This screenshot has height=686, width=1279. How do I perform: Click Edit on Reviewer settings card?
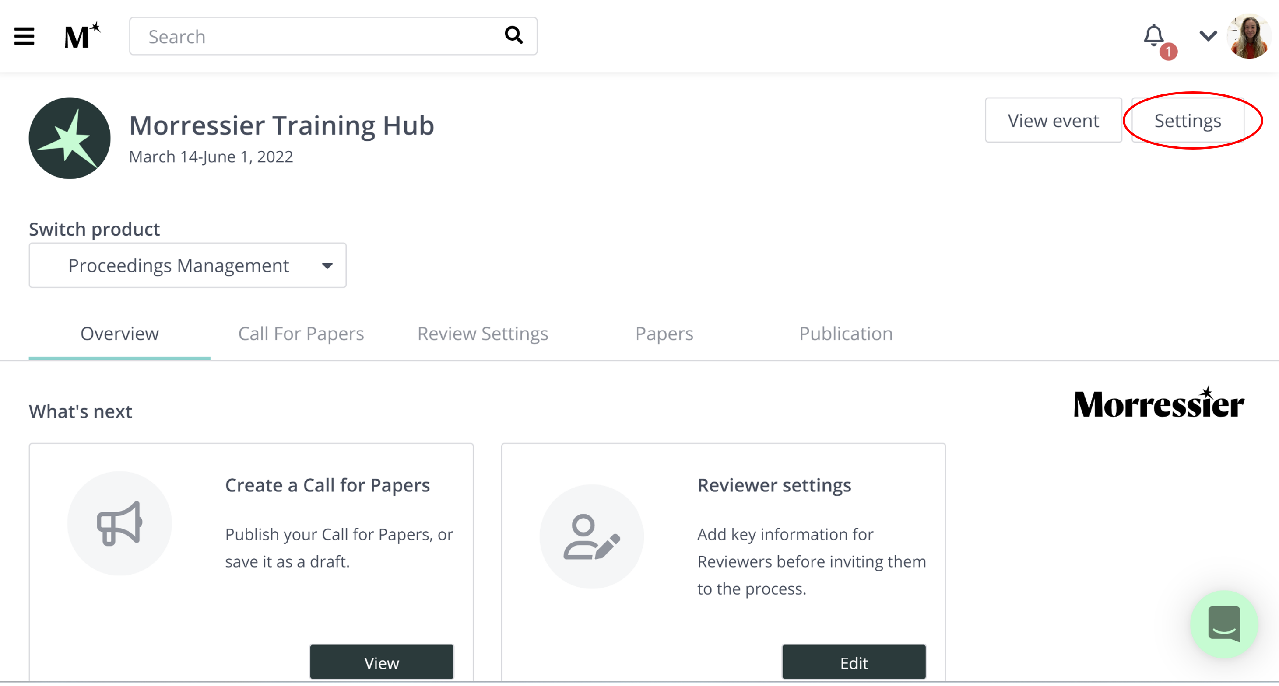854,662
